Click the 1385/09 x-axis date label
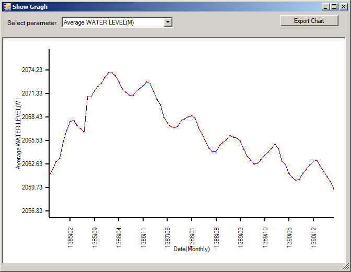Image resolution: width=351 pixels, height=272 pixels. 95,238
